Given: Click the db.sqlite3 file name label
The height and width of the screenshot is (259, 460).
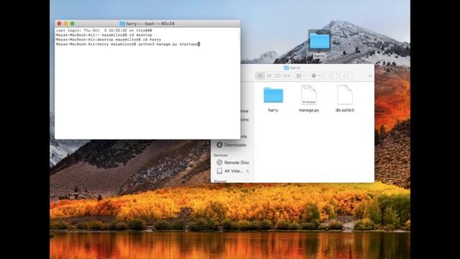Looking at the screenshot, I should coord(345,110).
